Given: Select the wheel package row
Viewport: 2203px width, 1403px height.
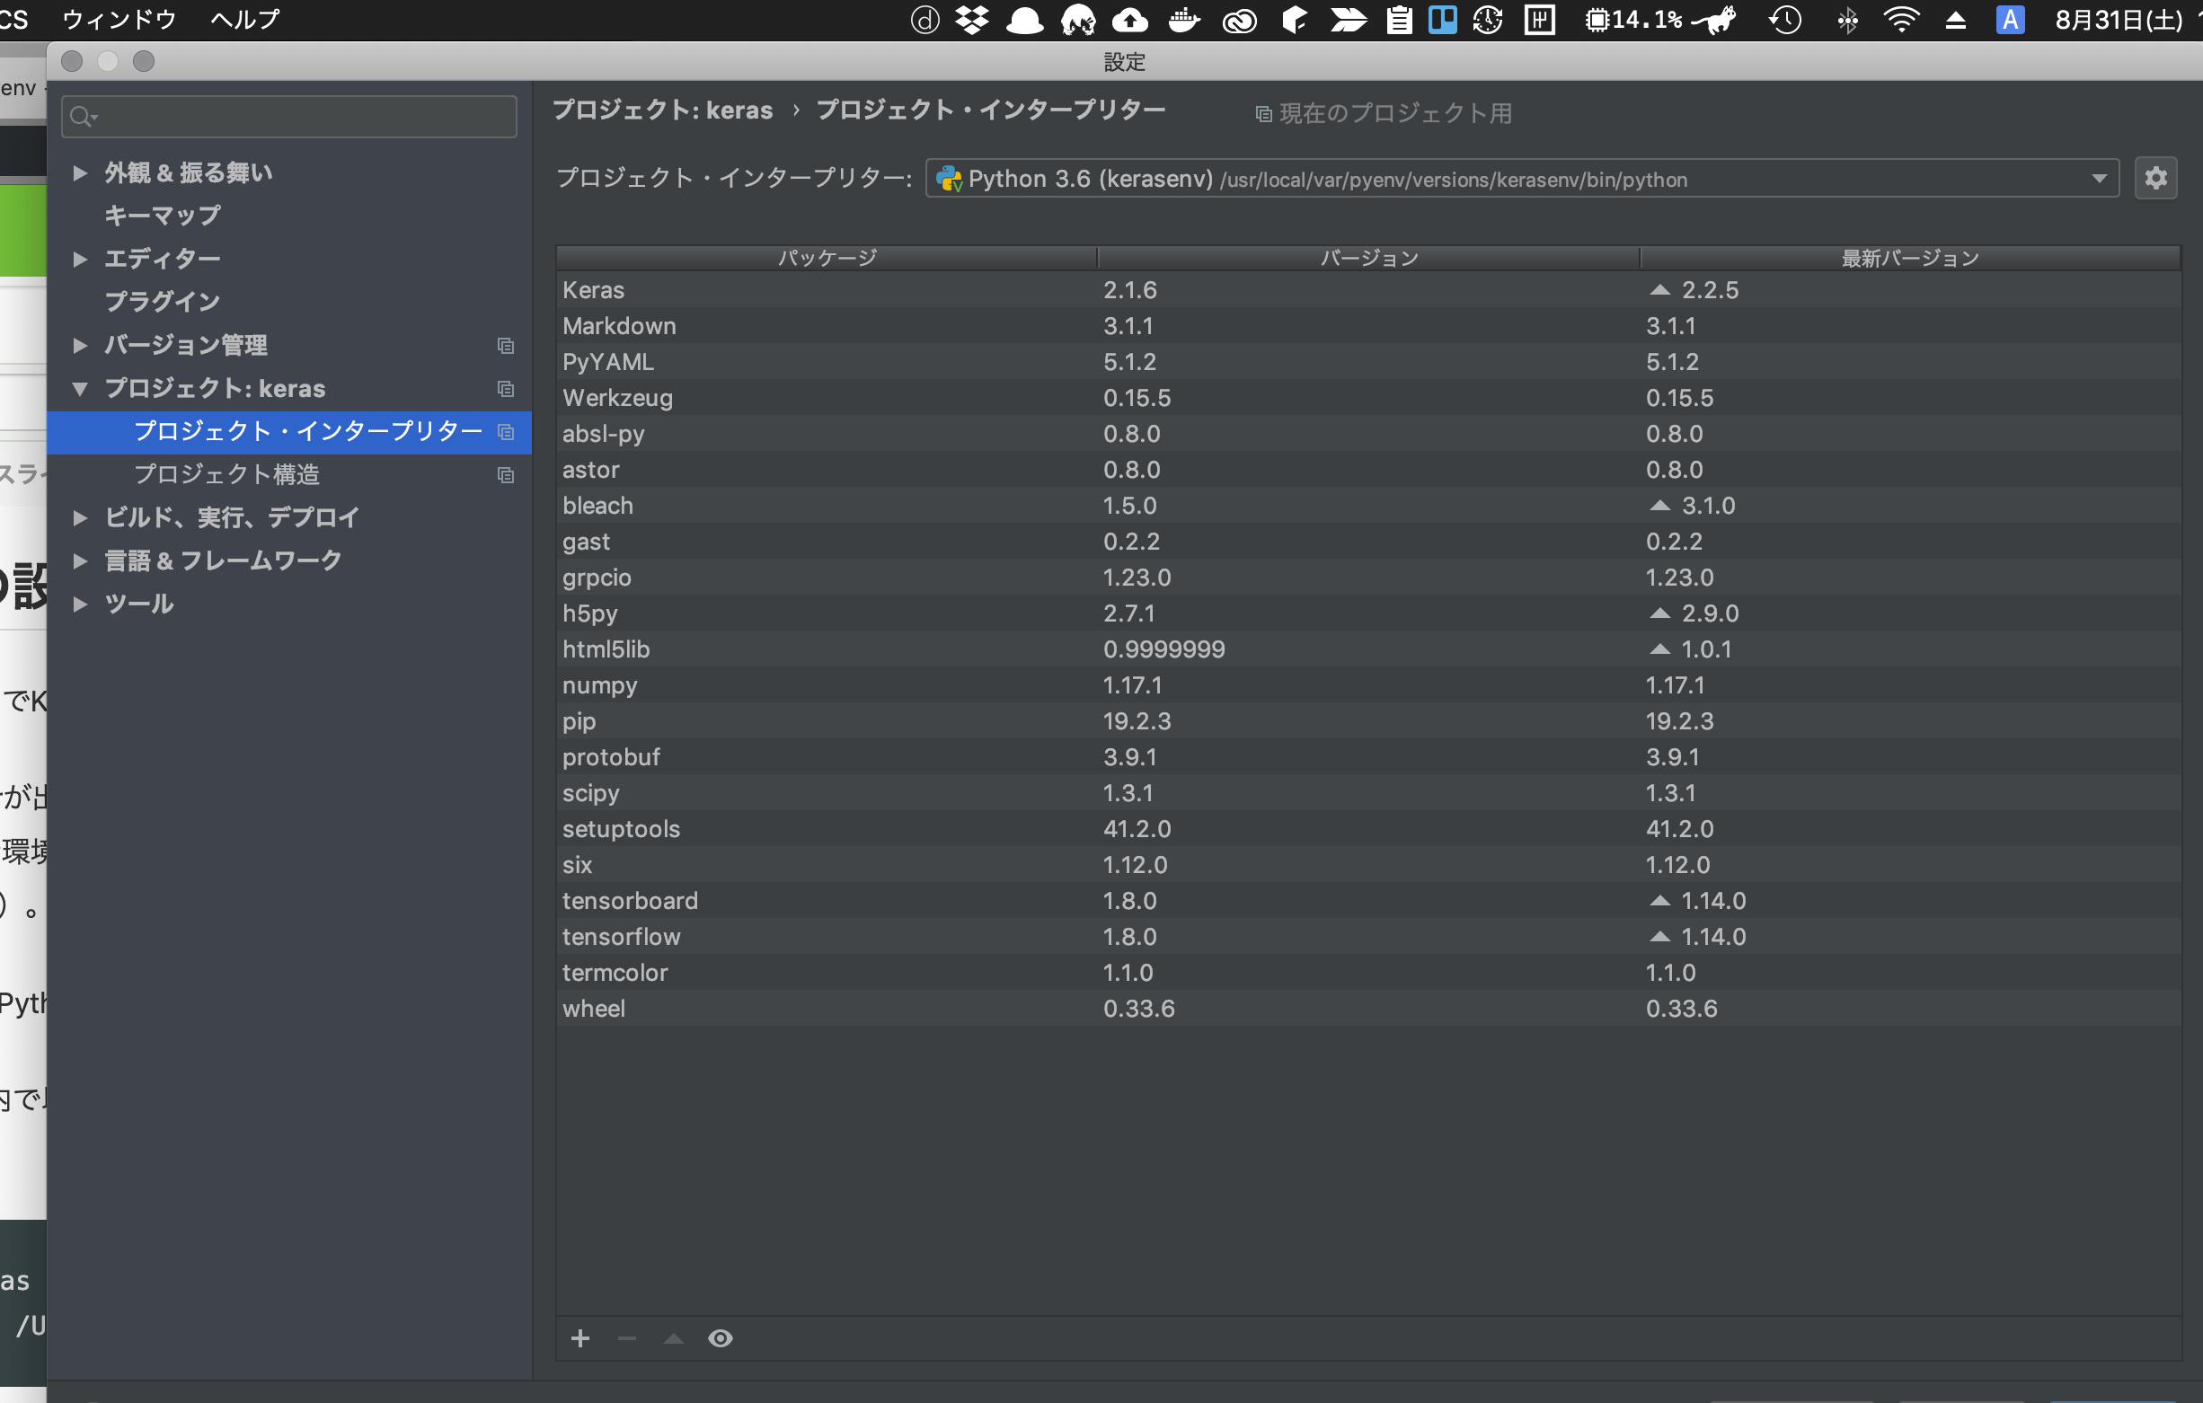Looking at the screenshot, I should (x=1368, y=1009).
